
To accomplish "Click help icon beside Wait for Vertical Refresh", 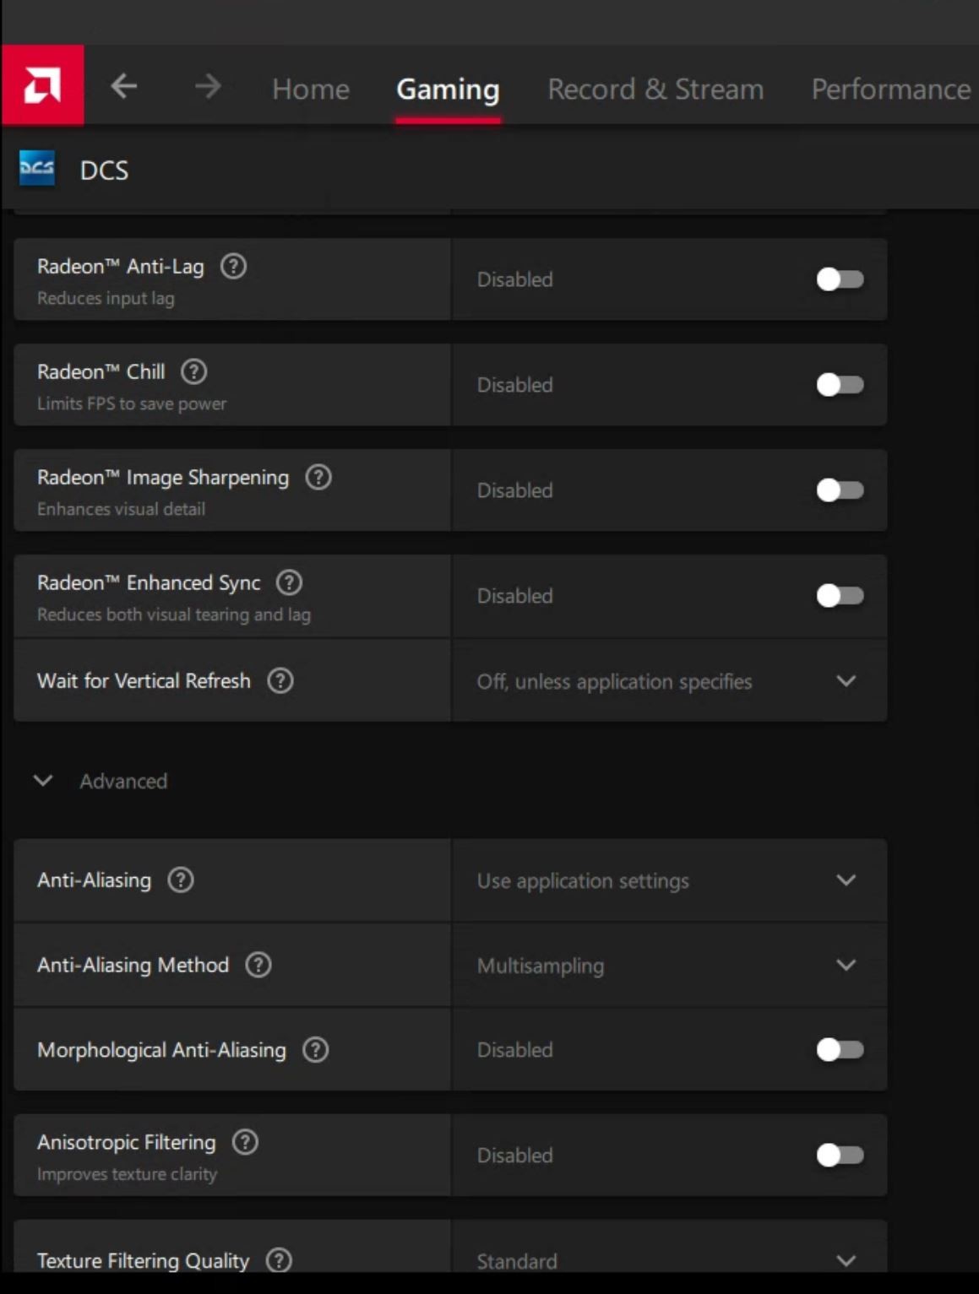I will [x=280, y=680].
